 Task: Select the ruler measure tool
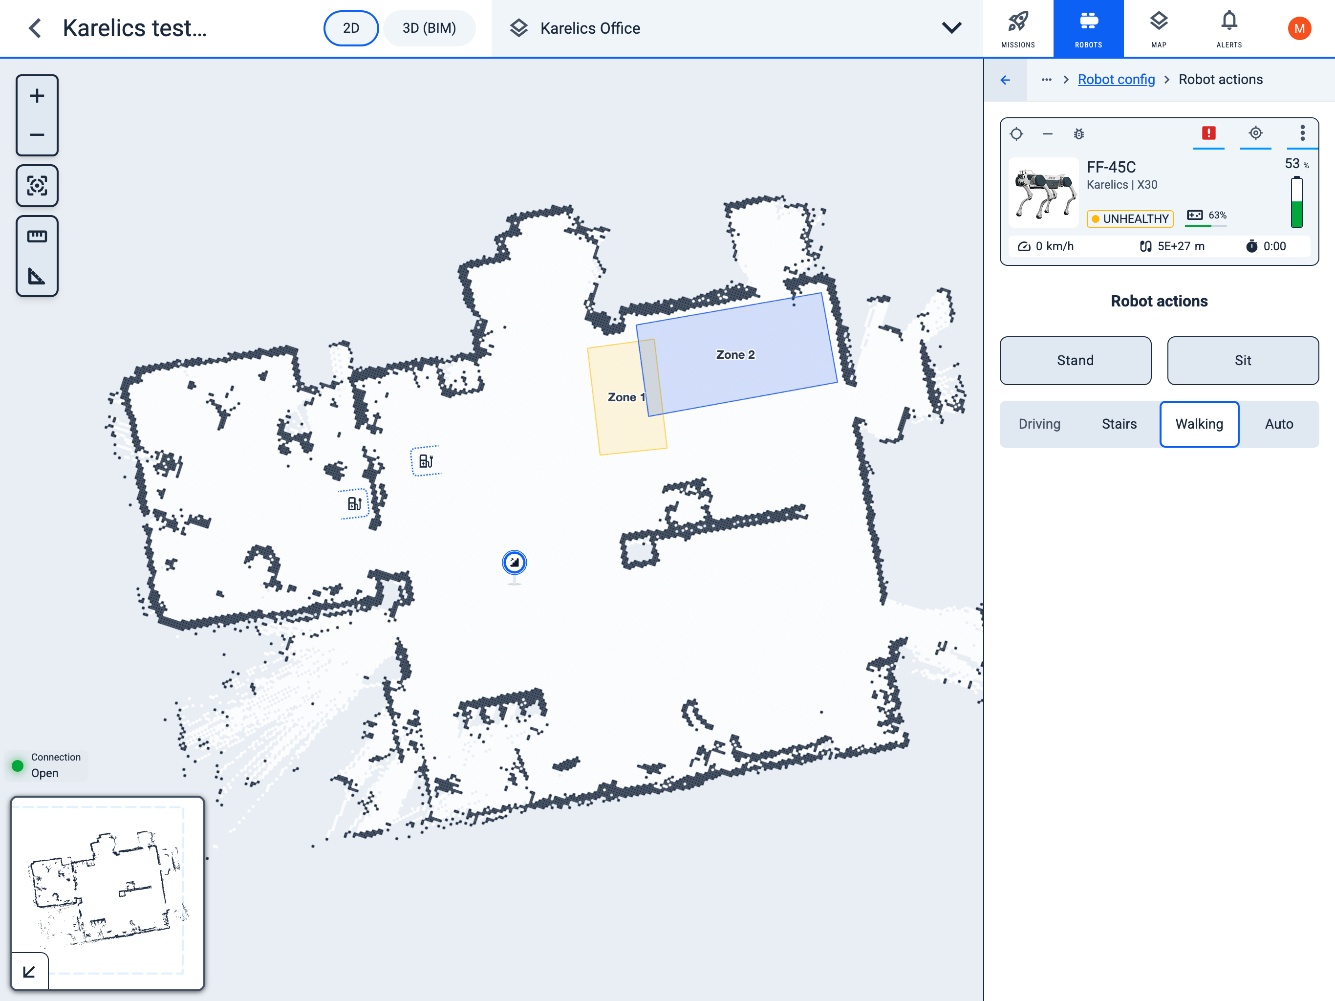37,236
